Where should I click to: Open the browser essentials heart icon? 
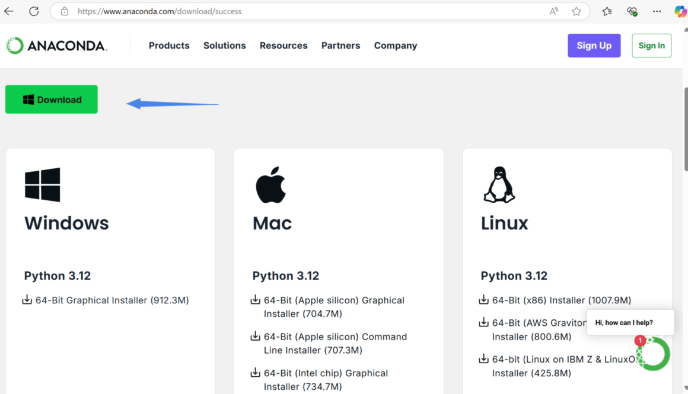click(632, 11)
